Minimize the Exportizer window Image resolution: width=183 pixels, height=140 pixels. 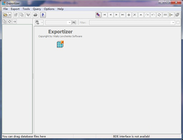pyautogui.click(x=162, y=2)
